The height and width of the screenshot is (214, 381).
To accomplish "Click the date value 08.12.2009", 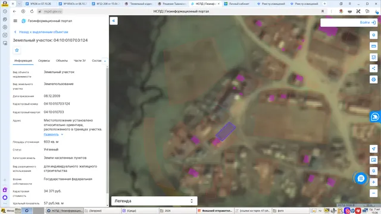I will [x=52, y=96].
